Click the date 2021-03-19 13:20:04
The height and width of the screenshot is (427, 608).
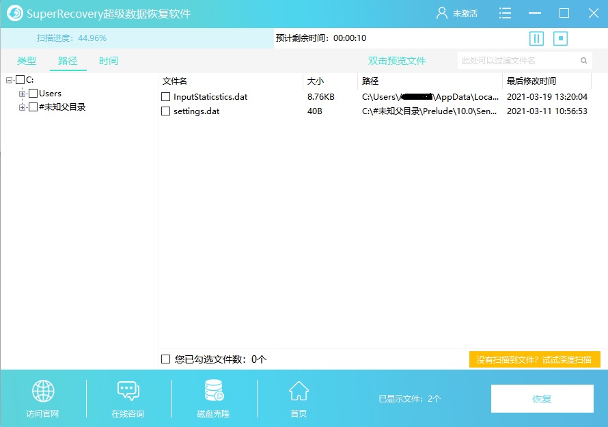pyautogui.click(x=547, y=96)
